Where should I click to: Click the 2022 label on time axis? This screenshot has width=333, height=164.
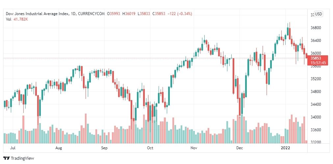[284, 148]
